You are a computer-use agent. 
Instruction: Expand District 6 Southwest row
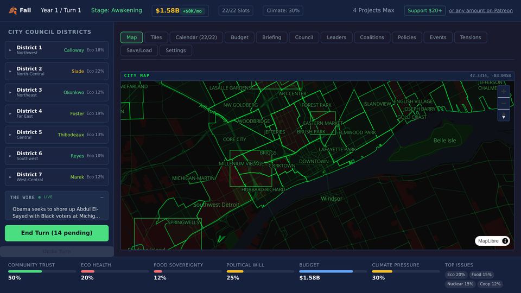[56, 156]
